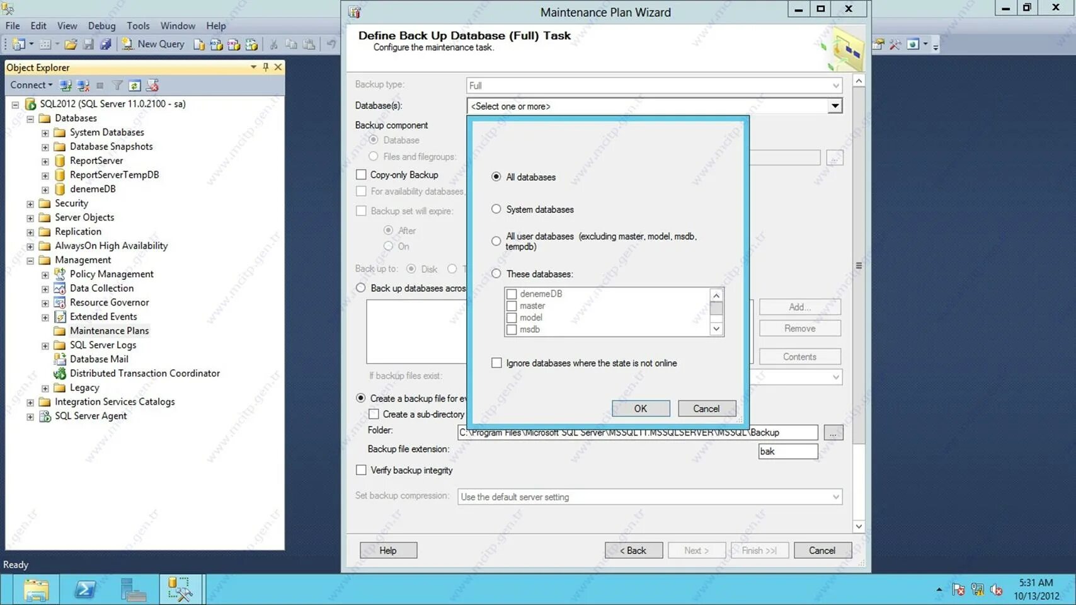Click the Filter funnel icon in Object Explorer
1076x605 pixels.
click(117, 85)
